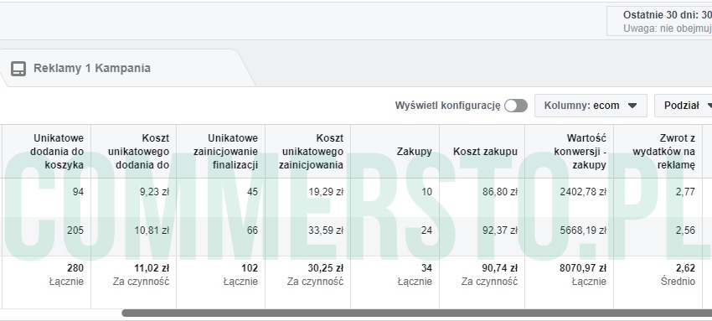The height and width of the screenshot is (321, 712).
Task: Sort by Koszt zakupu column header
Action: click(x=482, y=151)
